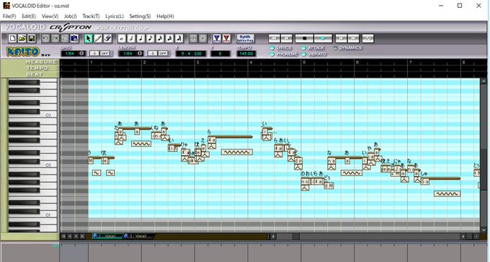Screen dimensions: 490x262
Task: Click the dotted note toolbar icon
Action: point(202,38)
